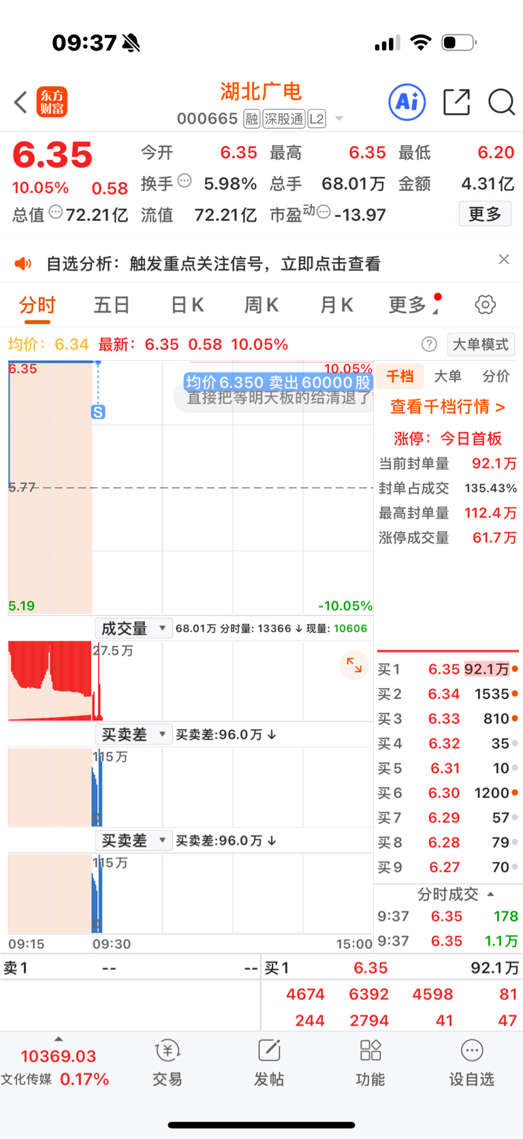Expand chart with the fullscreen arrows icon
Image resolution: width=523 pixels, height=1139 pixels.
pyautogui.click(x=354, y=665)
